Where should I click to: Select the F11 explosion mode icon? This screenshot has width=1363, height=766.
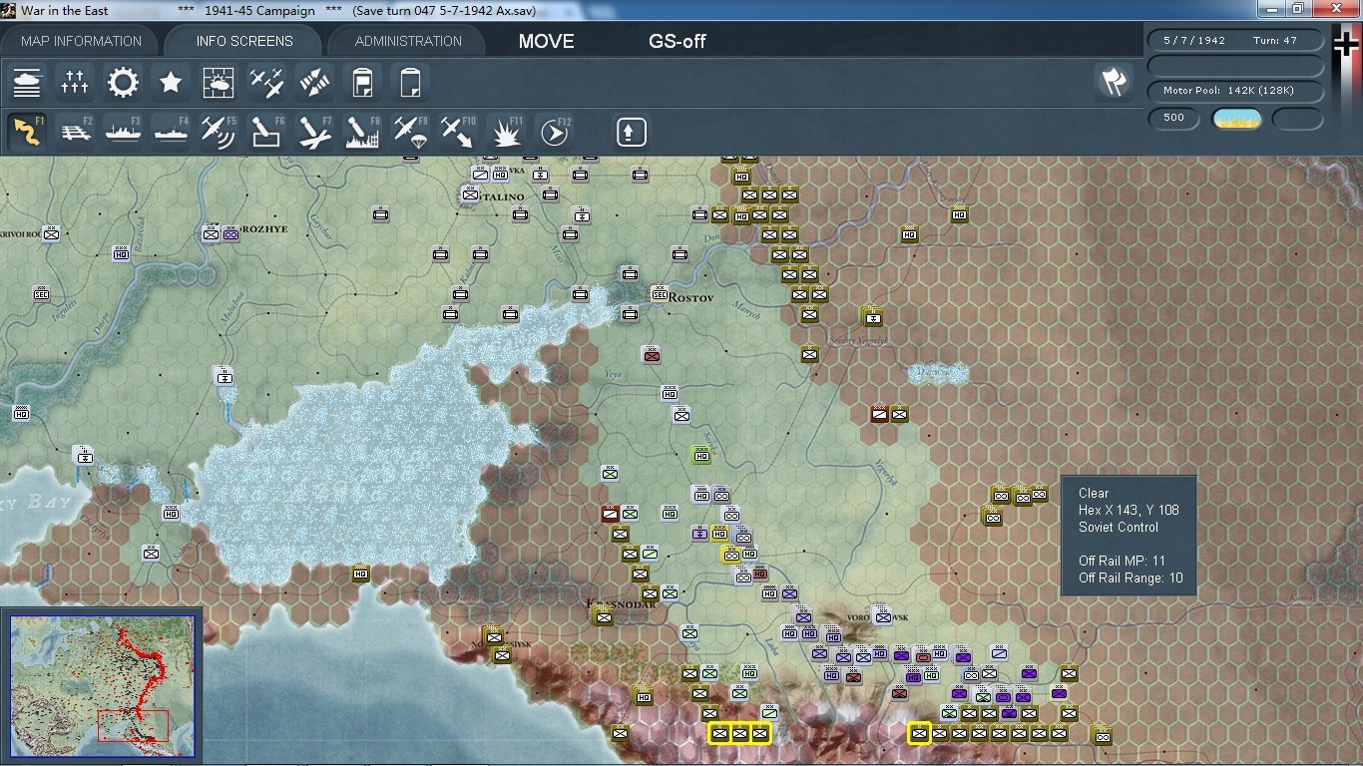(506, 132)
